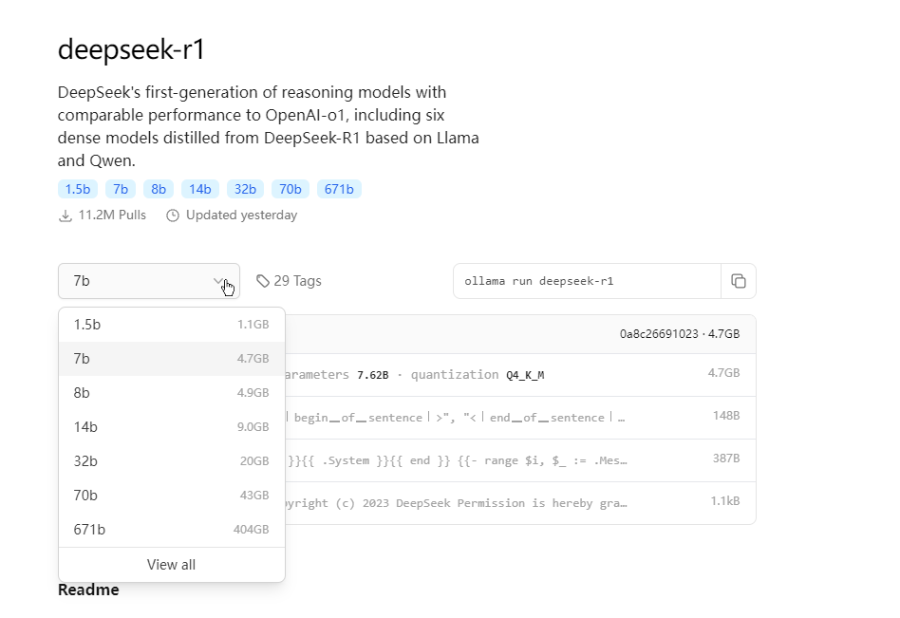Pick the 14b 9.0GB option
This screenshot has height=618, width=900.
point(172,427)
